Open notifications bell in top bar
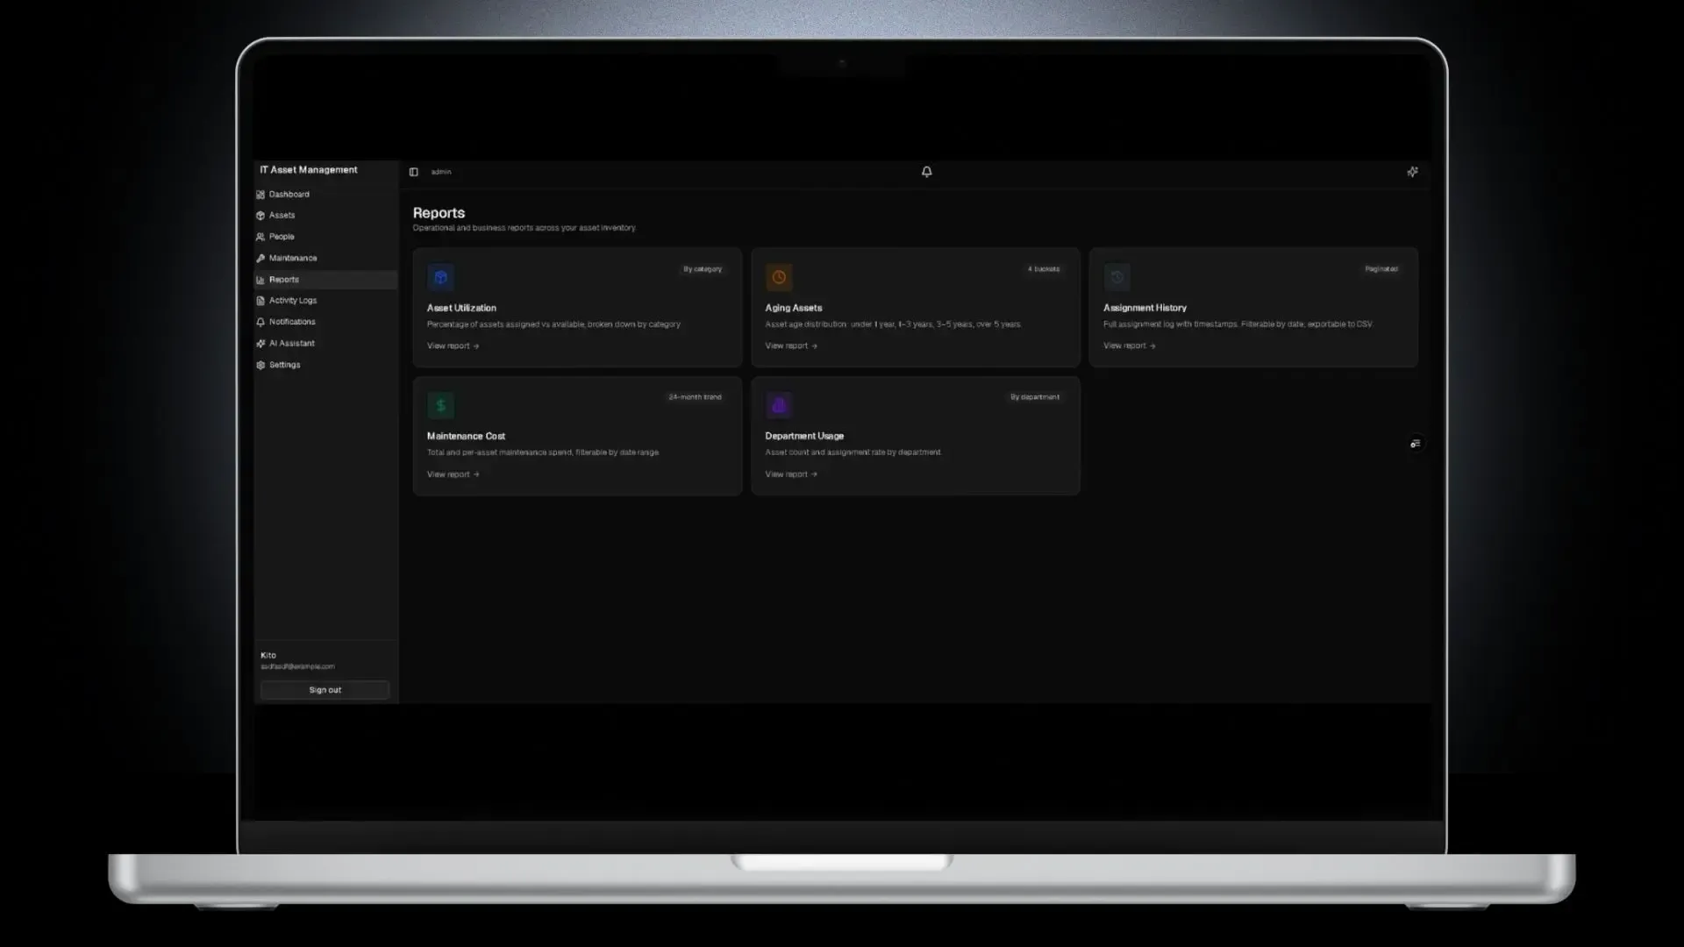1684x947 pixels. pos(927,172)
